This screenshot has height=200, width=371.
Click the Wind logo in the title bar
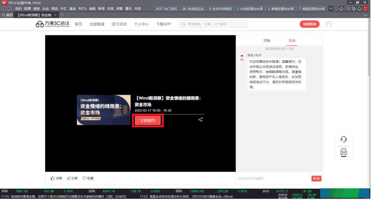(4, 3)
